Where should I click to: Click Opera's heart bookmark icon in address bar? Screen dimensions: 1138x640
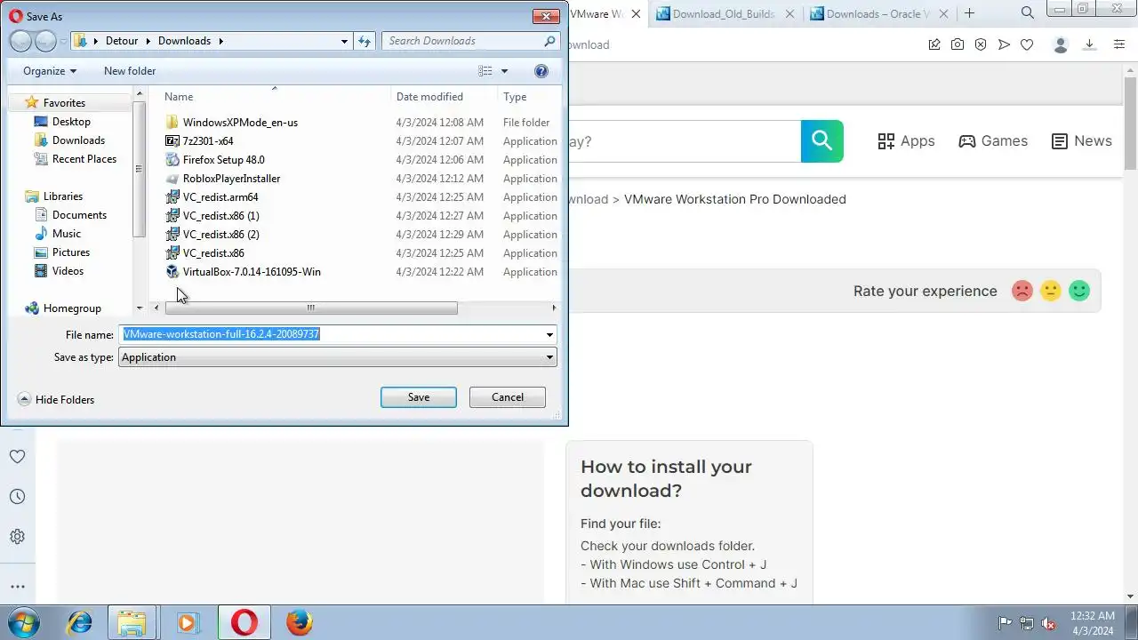1027,44
